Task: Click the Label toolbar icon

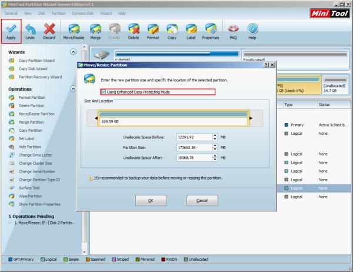Action: [x=191, y=31]
